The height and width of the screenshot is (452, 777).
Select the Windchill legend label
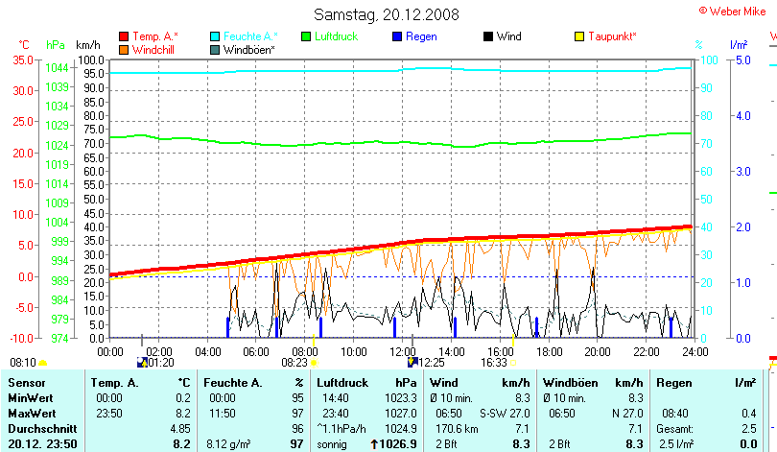point(153,50)
